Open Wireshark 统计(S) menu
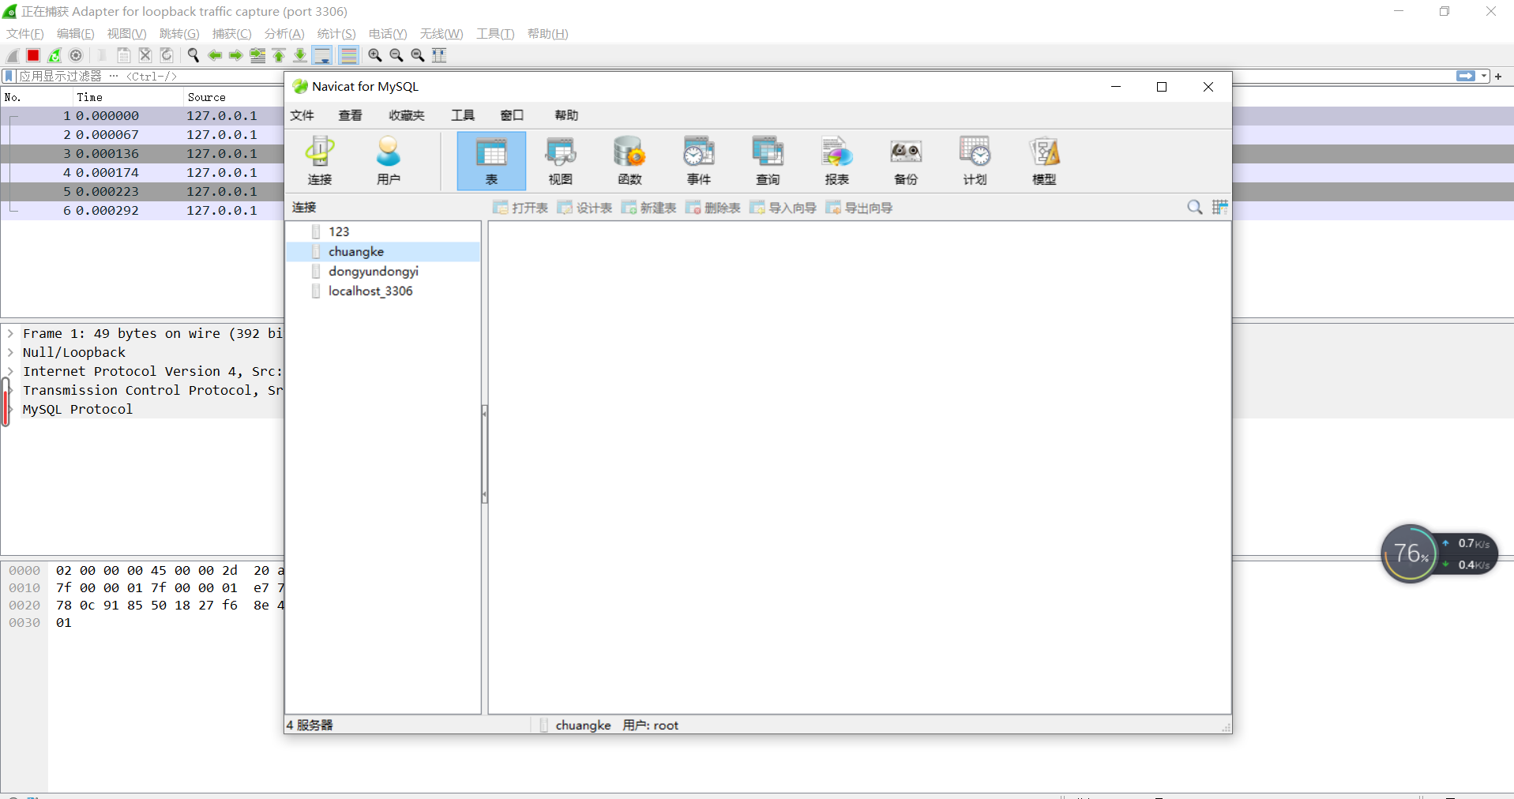The image size is (1514, 799). click(336, 33)
